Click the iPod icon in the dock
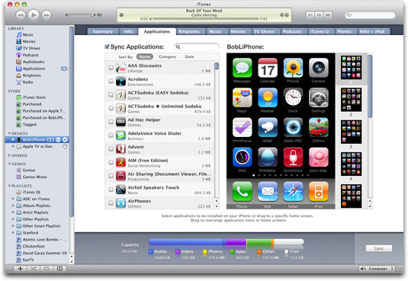Screen dimensions: 408x281 (x=319, y=192)
